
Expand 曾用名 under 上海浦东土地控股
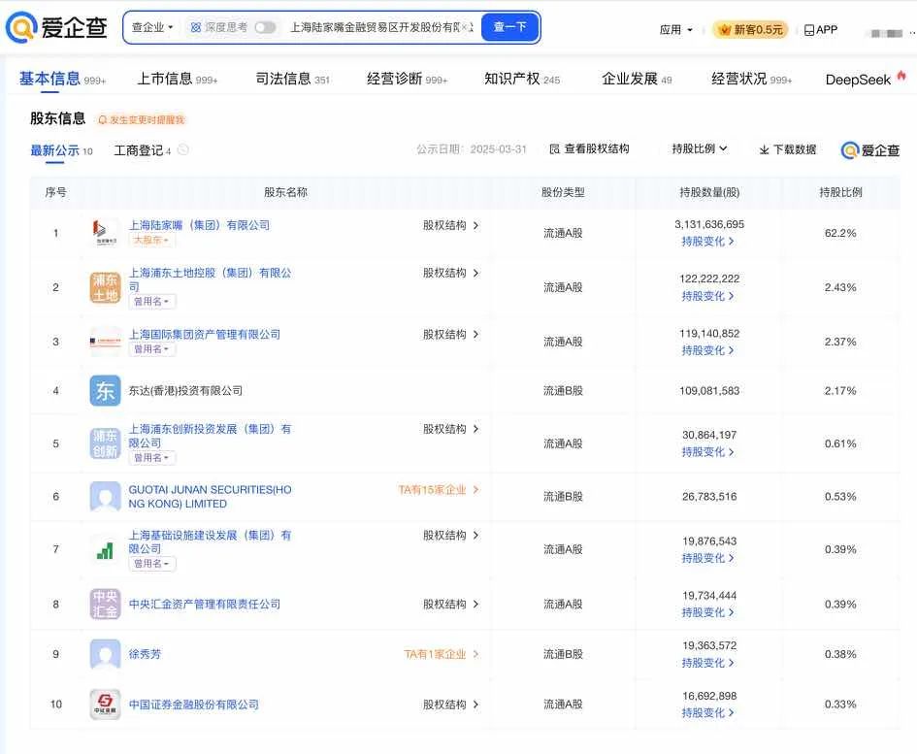[151, 301]
